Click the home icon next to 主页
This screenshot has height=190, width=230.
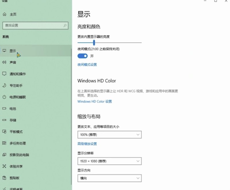pyautogui.click(x=5, y=14)
